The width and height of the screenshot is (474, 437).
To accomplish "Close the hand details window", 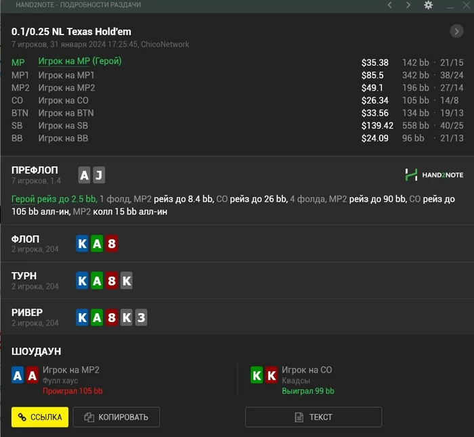I will 467,5.
